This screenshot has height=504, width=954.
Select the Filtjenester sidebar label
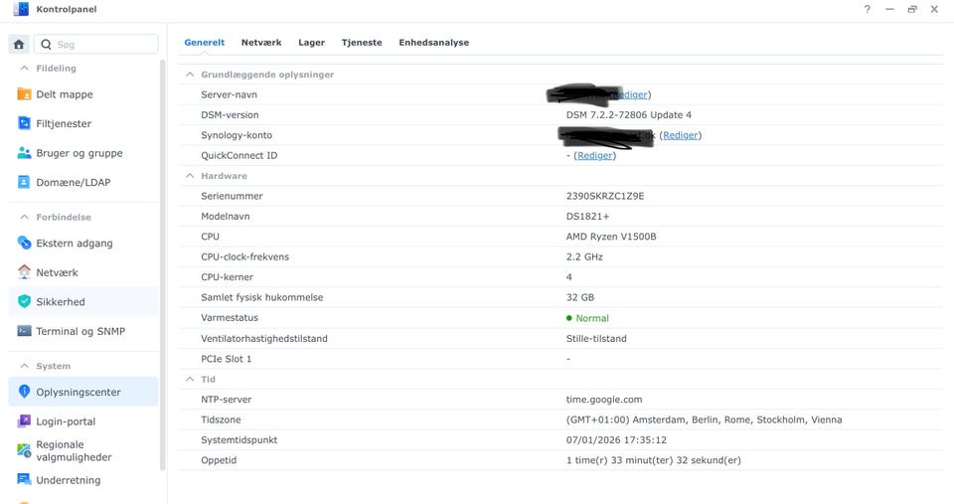pyautogui.click(x=64, y=123)
